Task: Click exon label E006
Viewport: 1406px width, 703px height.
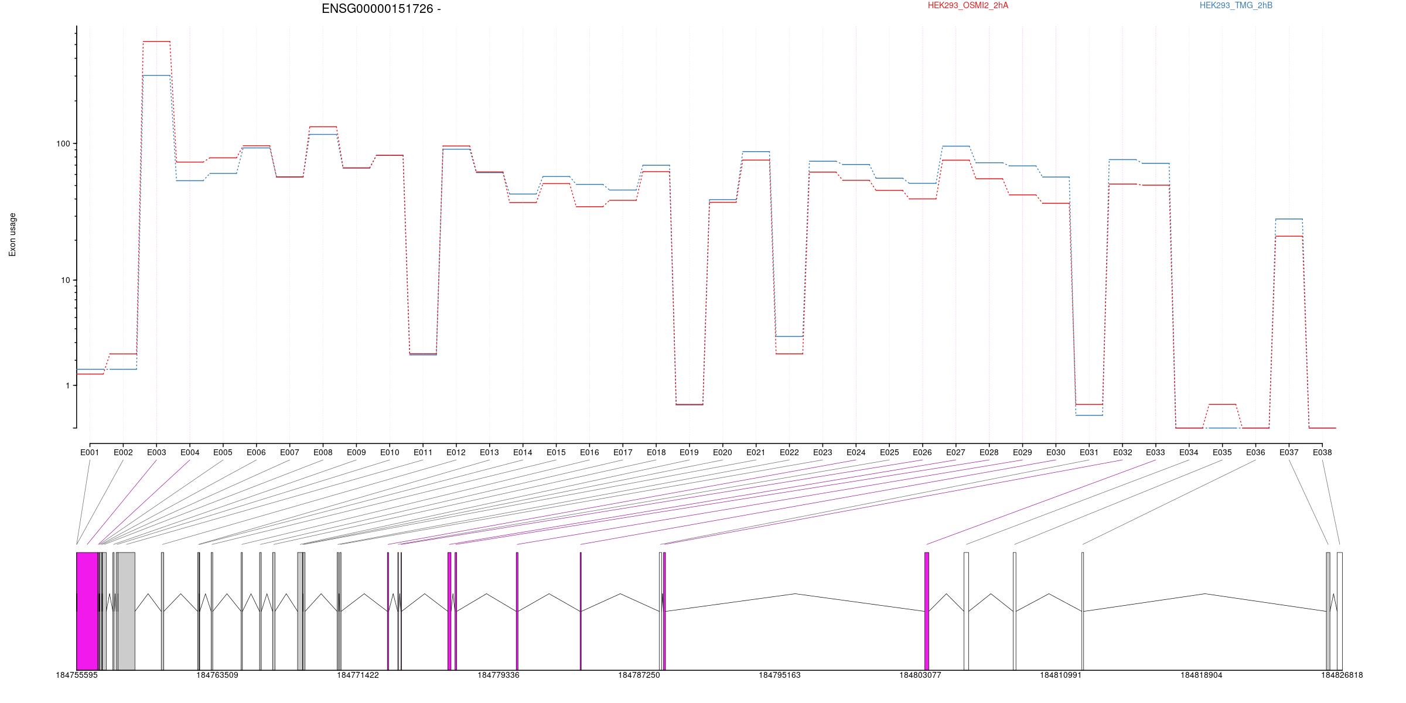Action: (256, 452)
